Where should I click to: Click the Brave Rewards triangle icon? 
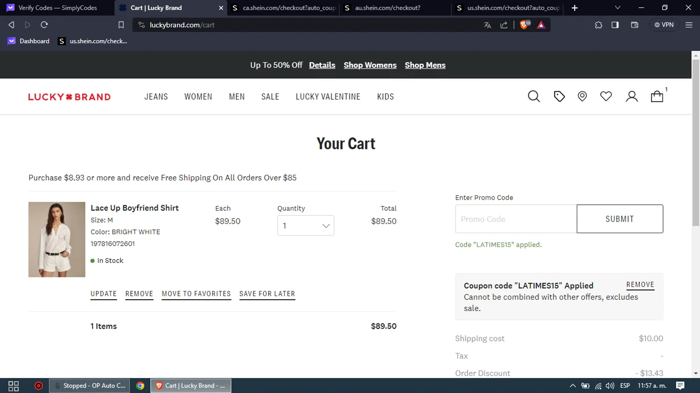[541, 25]
